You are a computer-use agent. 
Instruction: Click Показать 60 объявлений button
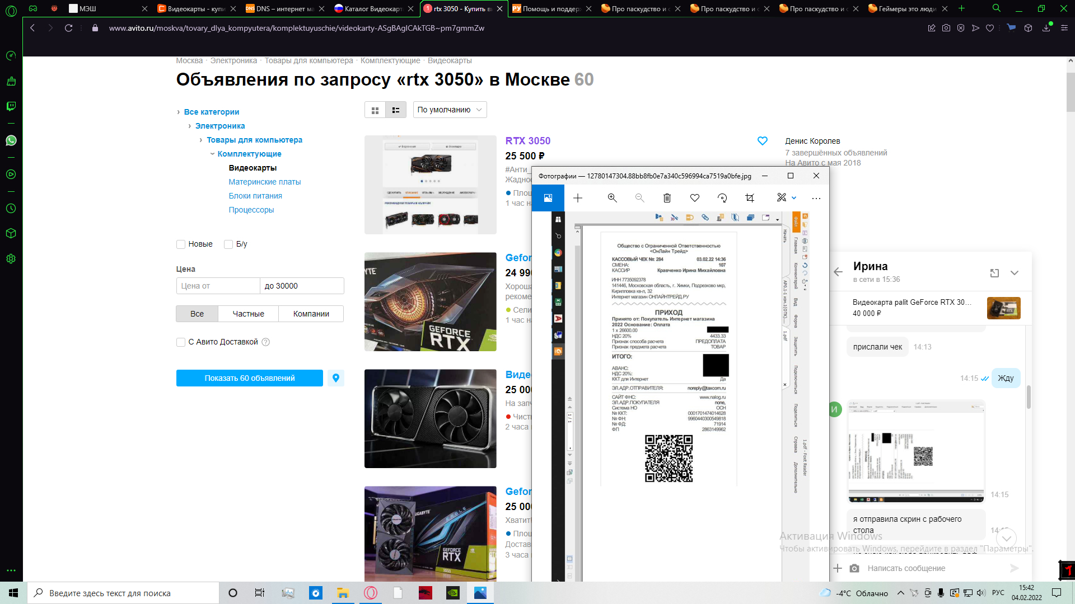(250, 378)
